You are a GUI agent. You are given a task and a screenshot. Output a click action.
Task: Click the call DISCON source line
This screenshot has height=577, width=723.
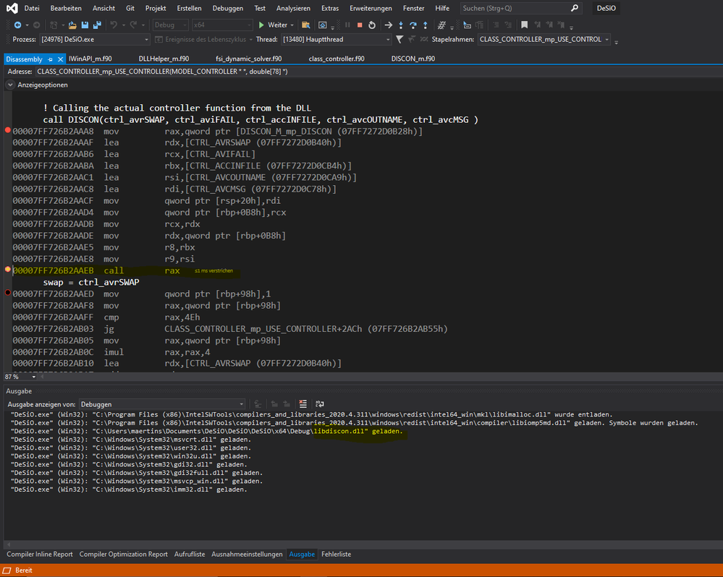(x=261, y=120)
